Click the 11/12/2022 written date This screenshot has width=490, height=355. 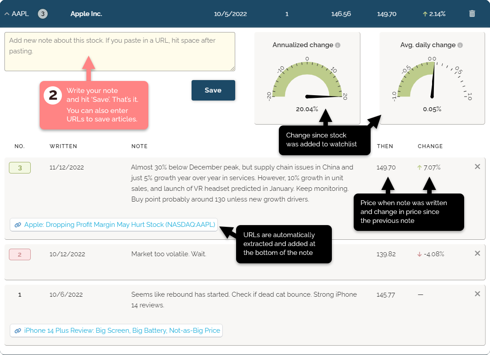(66, 168)
